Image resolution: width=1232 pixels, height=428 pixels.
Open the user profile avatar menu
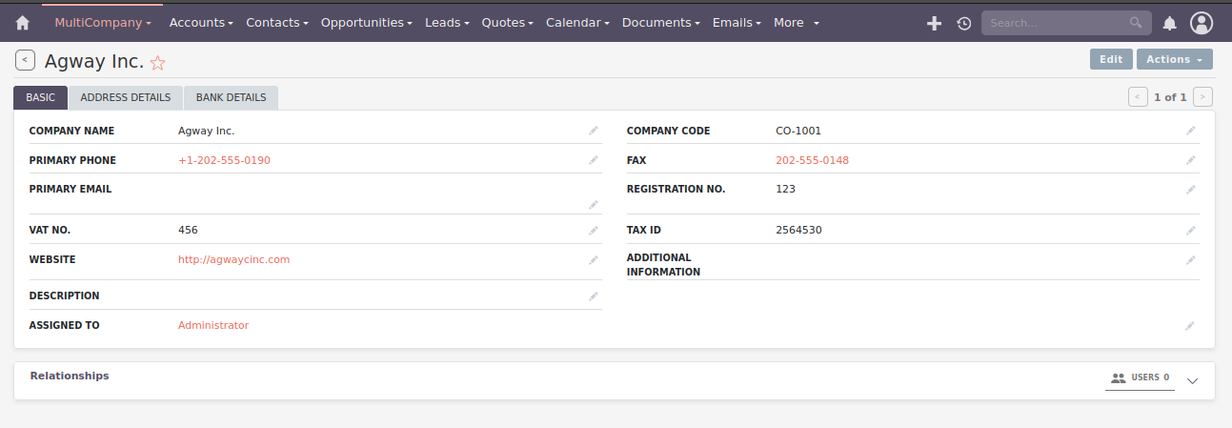[1202, 23]
